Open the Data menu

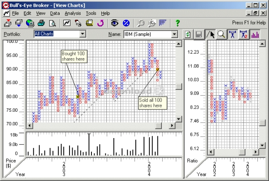coord(55,13)
